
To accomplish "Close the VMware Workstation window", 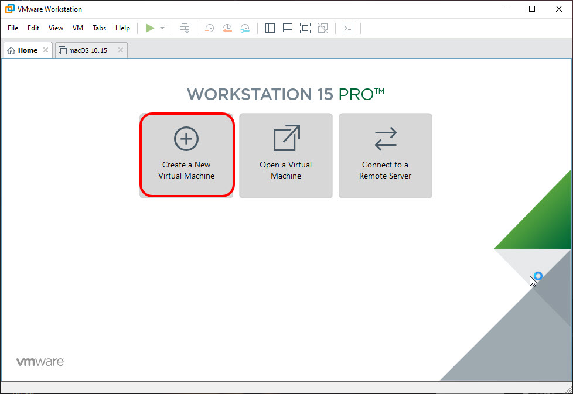I will 559,9.
